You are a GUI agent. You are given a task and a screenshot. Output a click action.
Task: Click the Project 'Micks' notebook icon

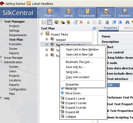[47, 34]
